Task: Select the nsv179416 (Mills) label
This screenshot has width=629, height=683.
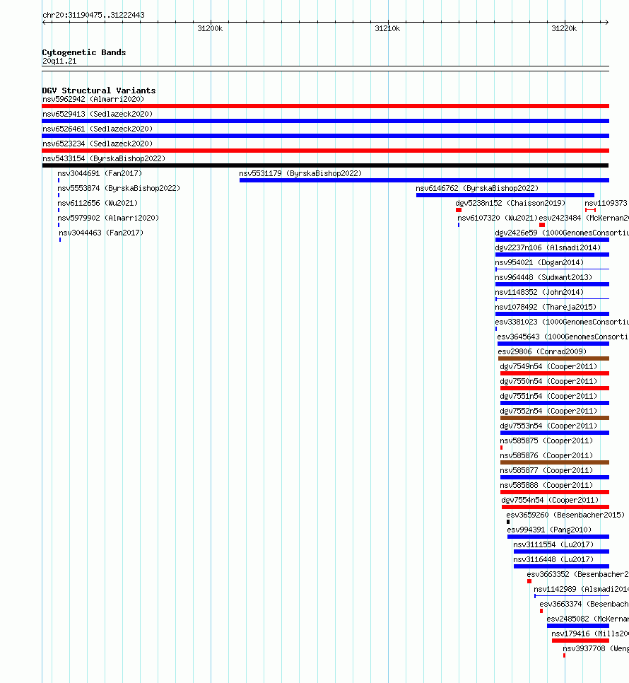Action: click(590, 633)
